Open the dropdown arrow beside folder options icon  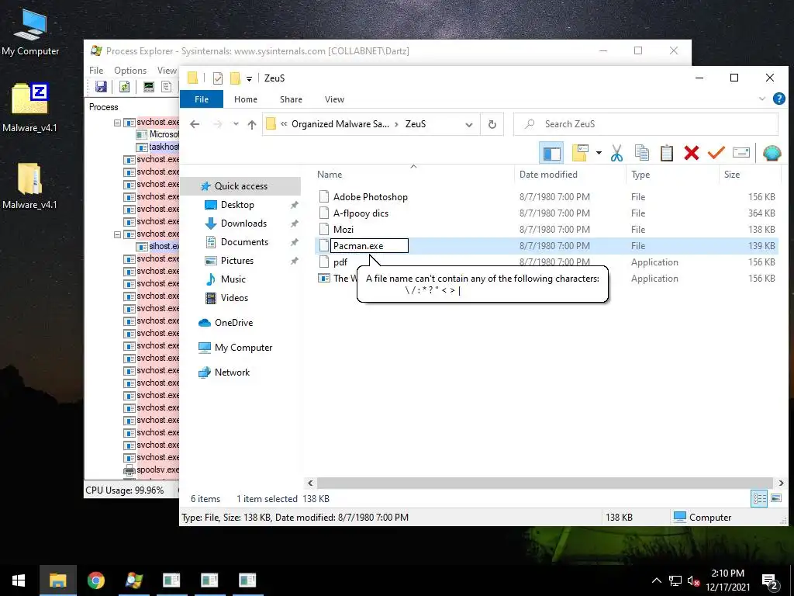pyautogui.click(x=599, y=153)
